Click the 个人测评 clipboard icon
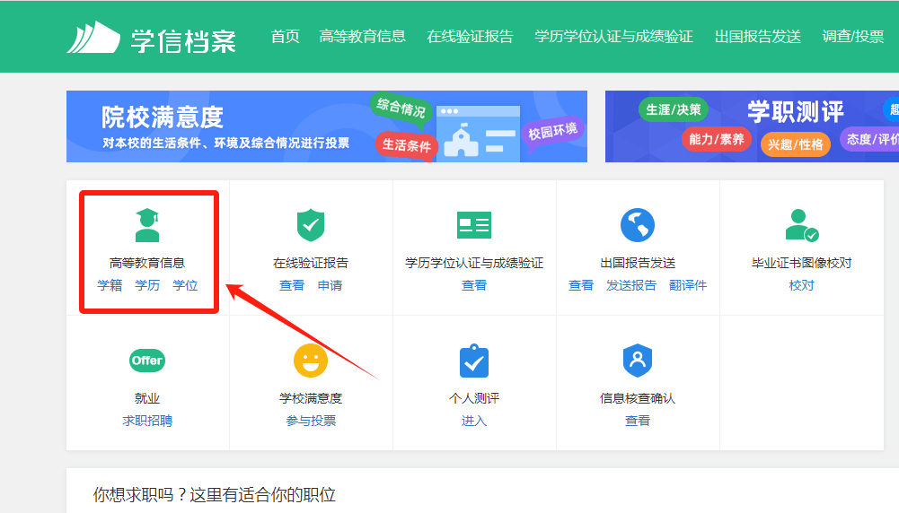The width and height of the screenshot is (899, 513). [474, 361]
